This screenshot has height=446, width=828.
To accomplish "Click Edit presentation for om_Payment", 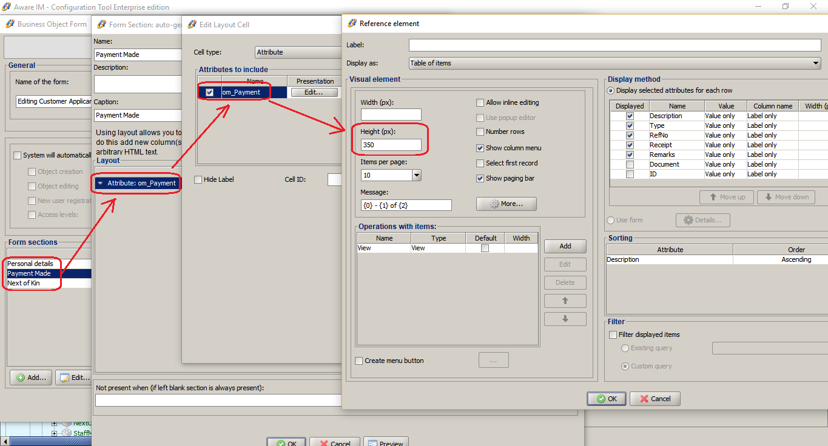I will click(315, 92).
